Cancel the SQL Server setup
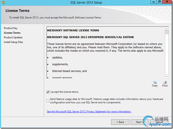Image resolution: width=173 pixels, height=129 pixels. coord(159,122)
